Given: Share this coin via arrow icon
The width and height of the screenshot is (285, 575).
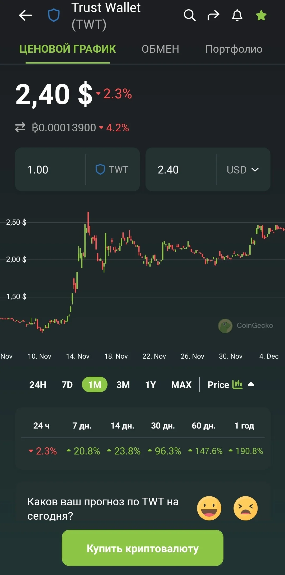Looking at the screenshot, I should coord(213,15).
